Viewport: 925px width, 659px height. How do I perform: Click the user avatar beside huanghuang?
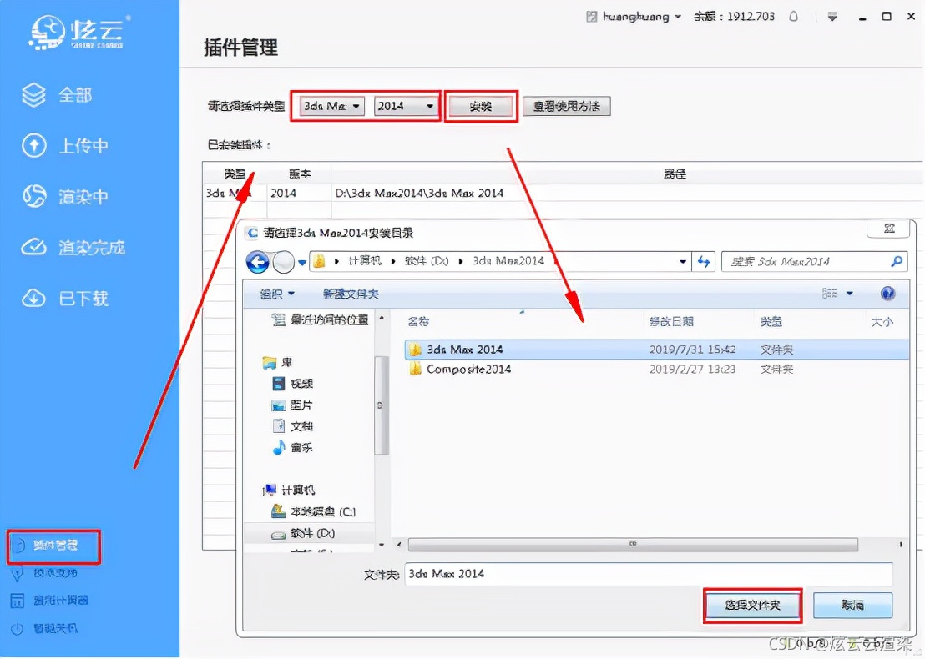[x=591, y=17]
